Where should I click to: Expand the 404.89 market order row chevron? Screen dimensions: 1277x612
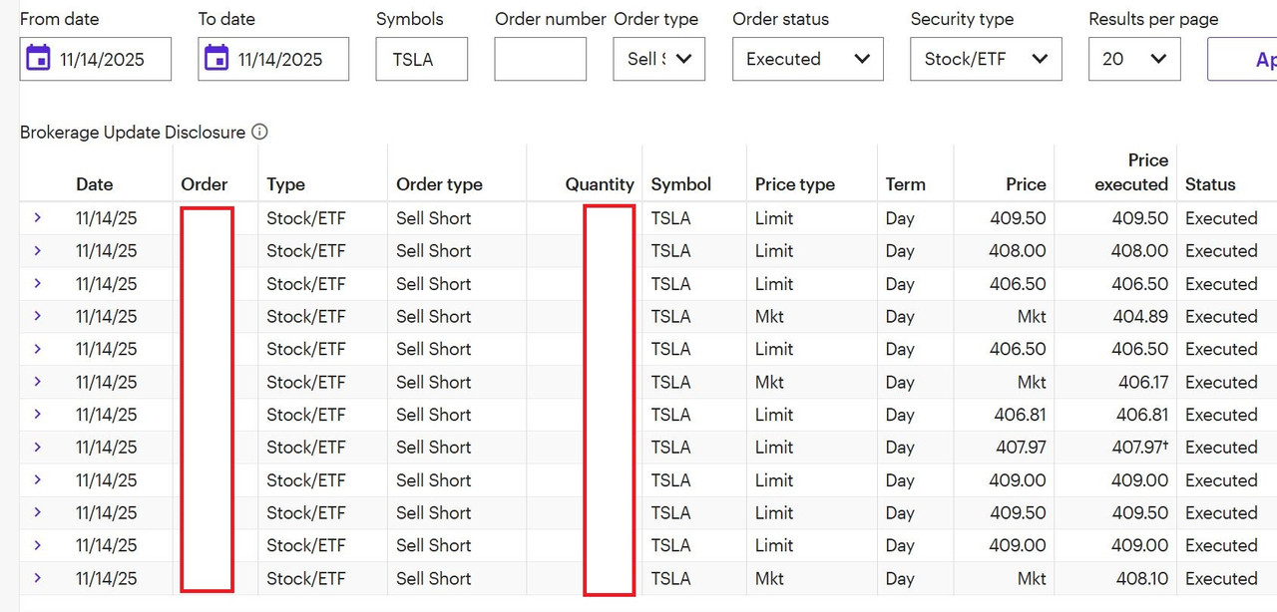pos(38,316)
